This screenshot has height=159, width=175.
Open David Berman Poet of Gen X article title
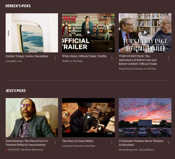(x=27, y=143)
